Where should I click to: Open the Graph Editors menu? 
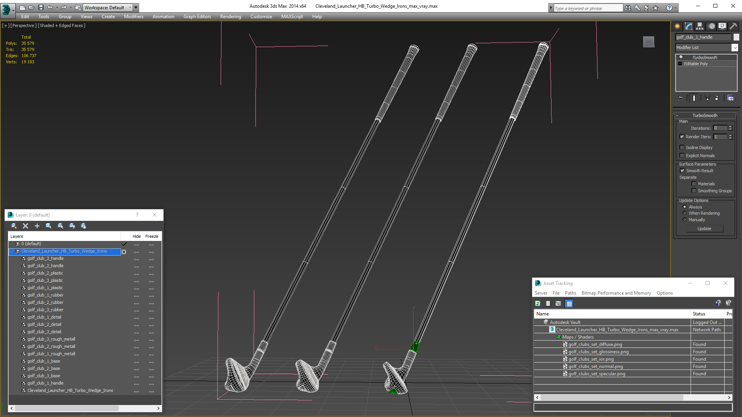tap(197, 17)
